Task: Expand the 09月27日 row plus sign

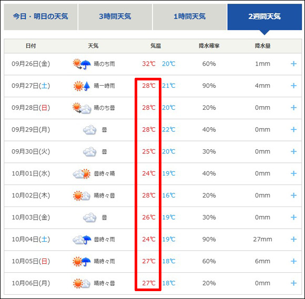Action: [x=293, y=86]
